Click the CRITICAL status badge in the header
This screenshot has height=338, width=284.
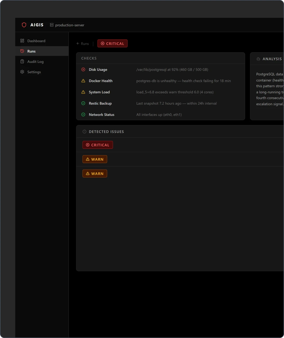112,43
